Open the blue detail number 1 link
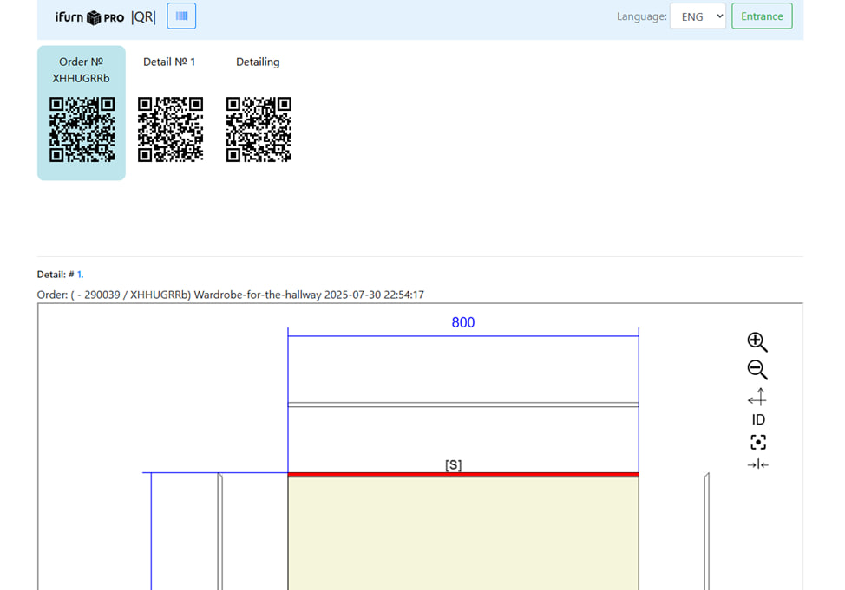Viewport: 845px width, 590px height. coord(80,275)
